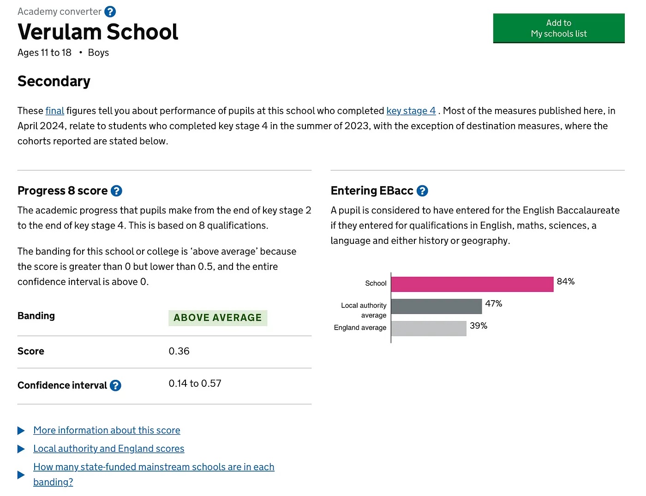The height and width of the screenshot is (496, 646).
Task: Open help icon next to Confidence interval
Action: coord(115,385)
